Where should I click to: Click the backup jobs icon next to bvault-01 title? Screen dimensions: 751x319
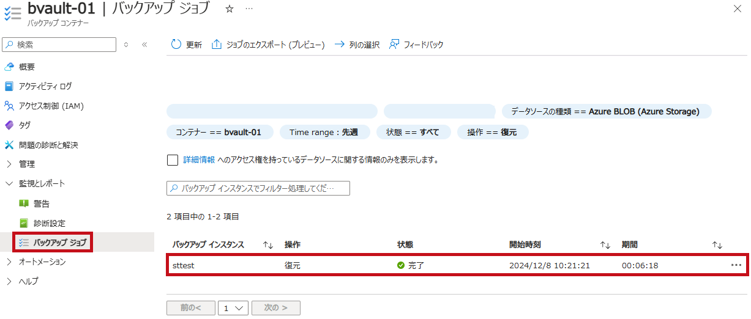point(12,14)
